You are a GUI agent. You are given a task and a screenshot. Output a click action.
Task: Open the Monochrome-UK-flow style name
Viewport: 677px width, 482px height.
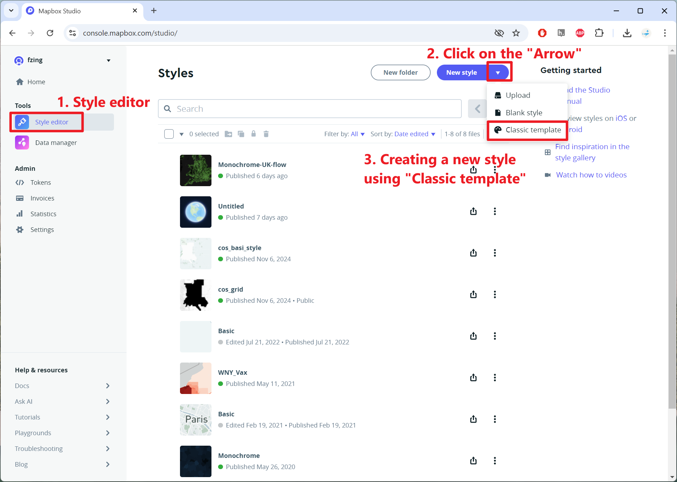pos(252,165)
